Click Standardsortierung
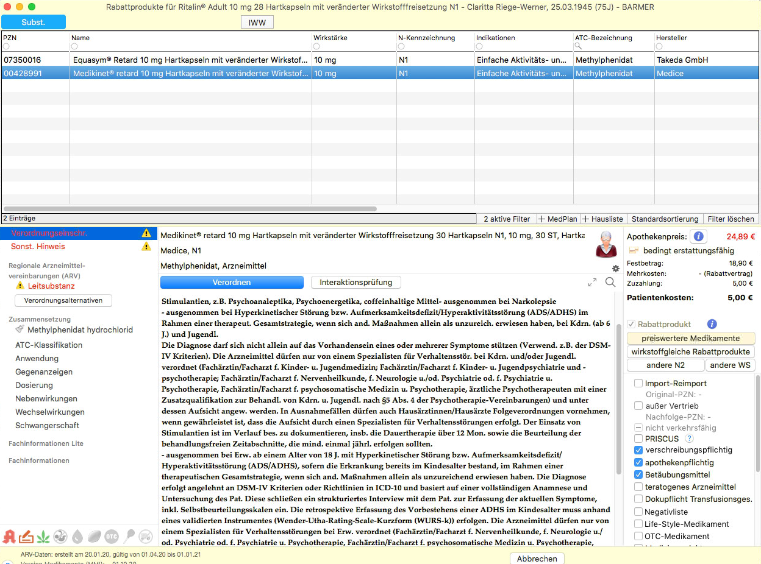The image size is (761, 564). coord(665,219)
